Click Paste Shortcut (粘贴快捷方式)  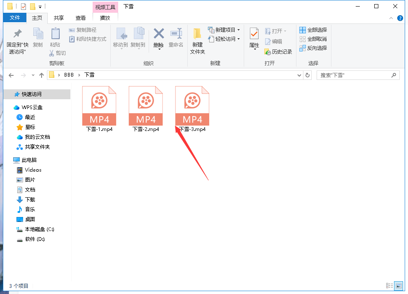[88, 39]
